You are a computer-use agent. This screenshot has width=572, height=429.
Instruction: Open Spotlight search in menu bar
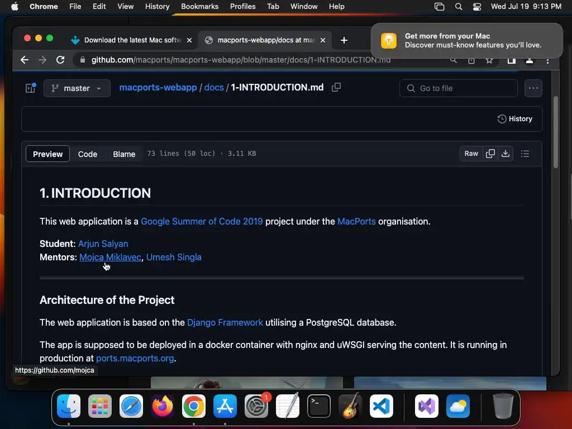point(459,7)
